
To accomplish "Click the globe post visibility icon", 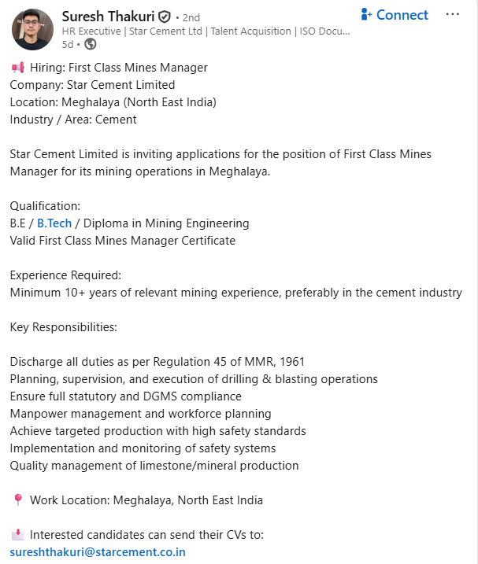I will tap(90, 44).
